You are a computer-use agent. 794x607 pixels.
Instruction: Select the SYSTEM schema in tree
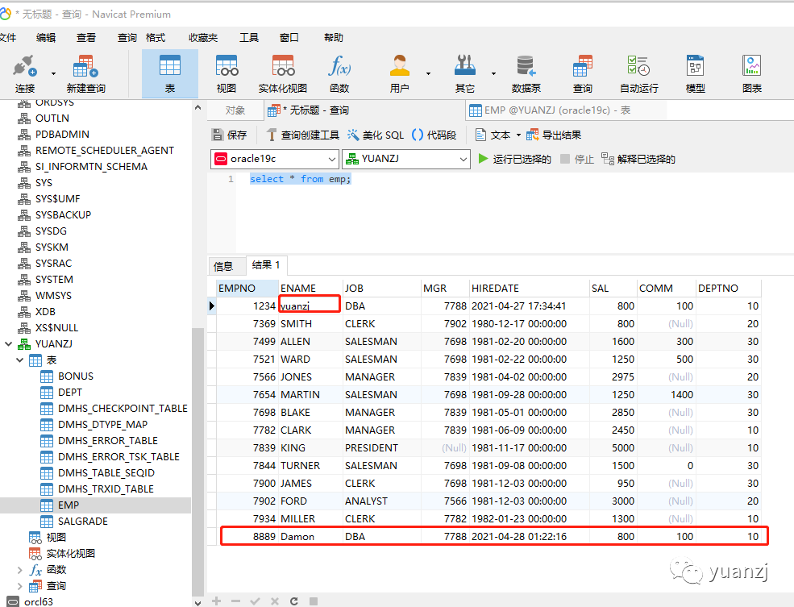pyautogui.click(x=54, y=280)
